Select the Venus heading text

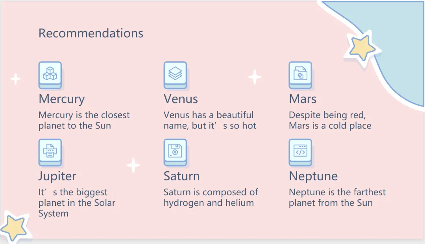click(x=181, y=99)
